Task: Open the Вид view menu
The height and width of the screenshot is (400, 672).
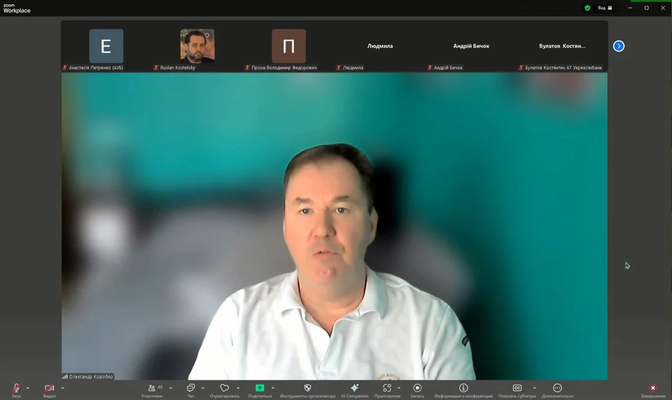Action: pyautogui.click(x=605, y=8)
